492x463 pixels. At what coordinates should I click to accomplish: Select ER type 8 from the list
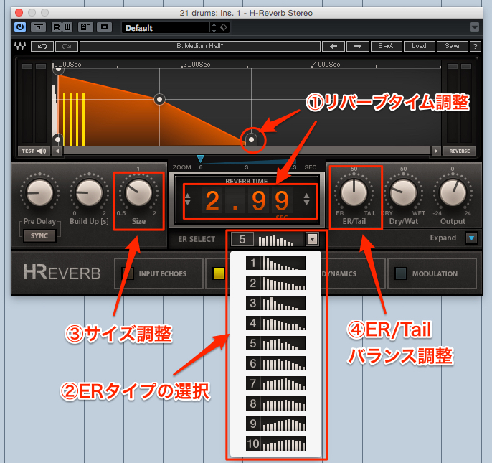[275, 403]
